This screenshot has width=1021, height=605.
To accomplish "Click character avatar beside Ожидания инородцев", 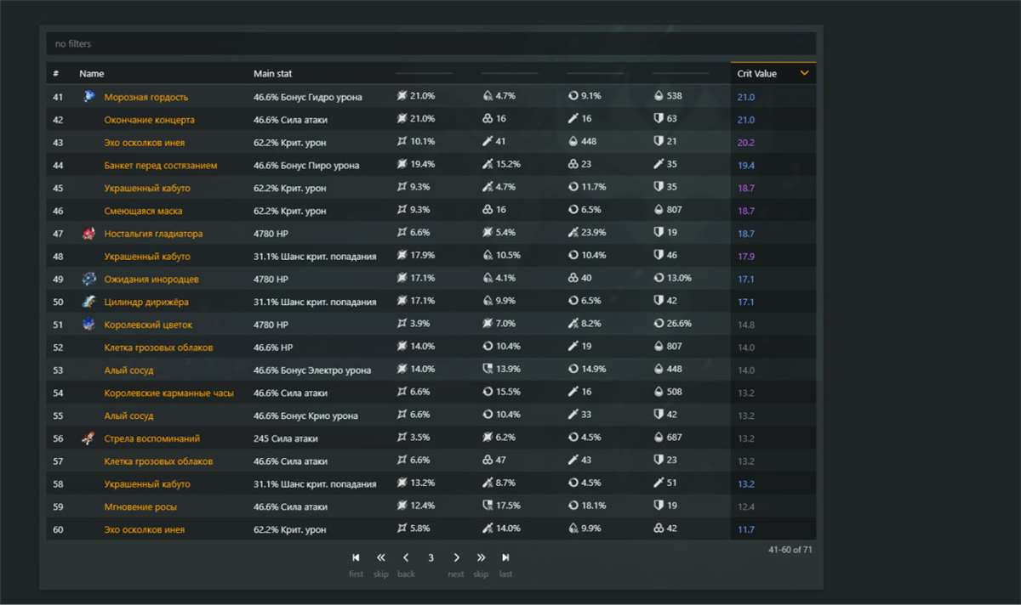I will click(88, 279).
